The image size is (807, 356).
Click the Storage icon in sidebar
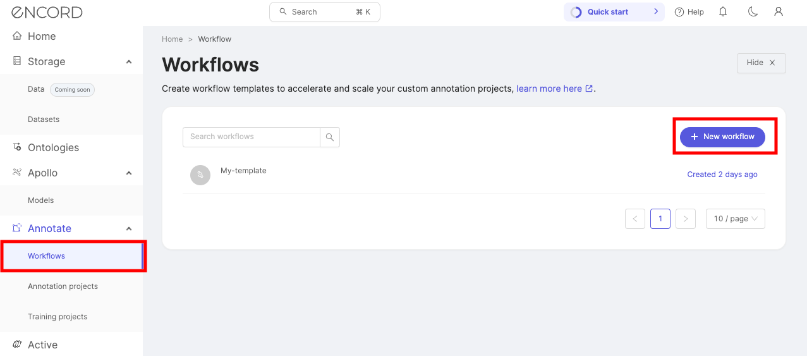17,61
